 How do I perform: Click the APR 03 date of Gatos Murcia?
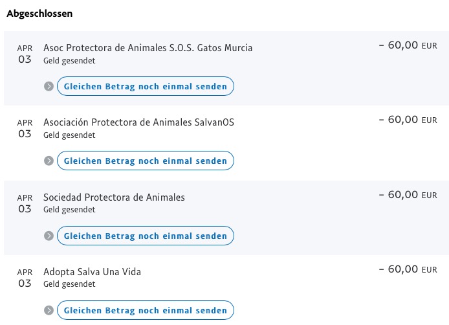click(25, 54)
